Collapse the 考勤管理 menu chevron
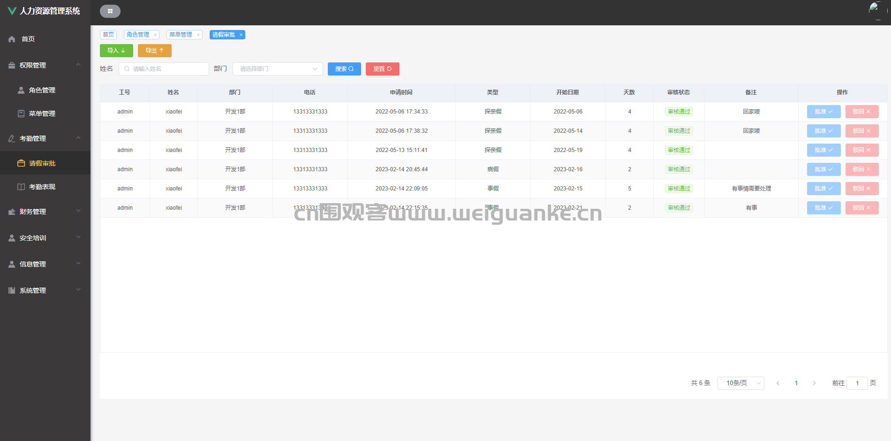891x441 pixels. coord(78,138)
